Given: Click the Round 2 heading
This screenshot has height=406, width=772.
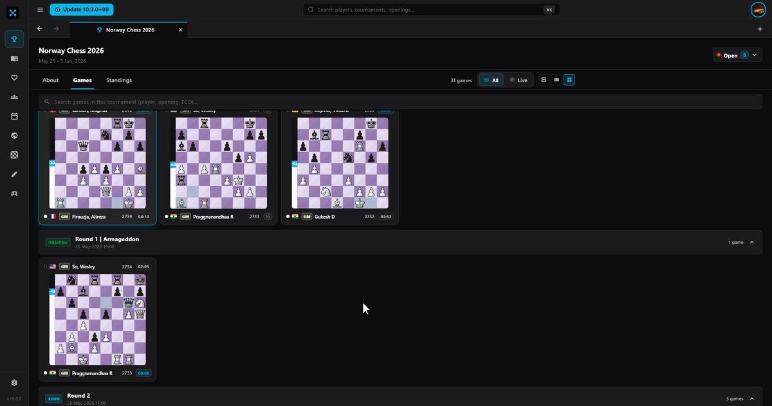Looking at the screenshot, I should click(78, 396).
